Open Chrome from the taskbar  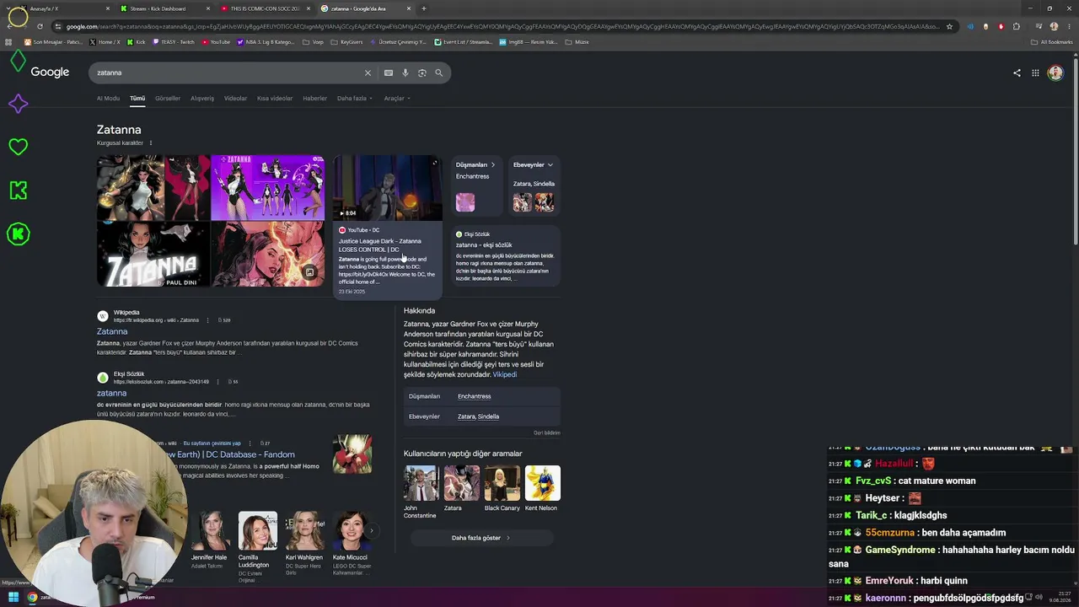tap(32, 598)
